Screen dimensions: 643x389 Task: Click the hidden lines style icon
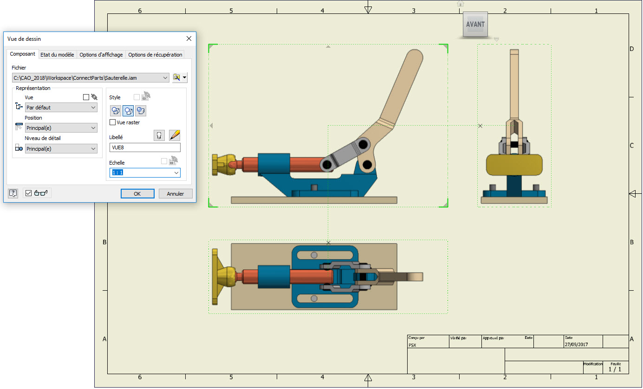point(116,111)
